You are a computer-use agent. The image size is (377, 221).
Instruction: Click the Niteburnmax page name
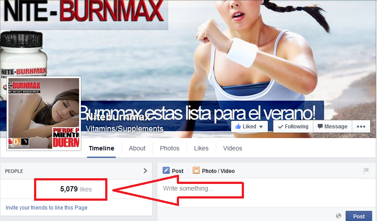click(118, 117)
